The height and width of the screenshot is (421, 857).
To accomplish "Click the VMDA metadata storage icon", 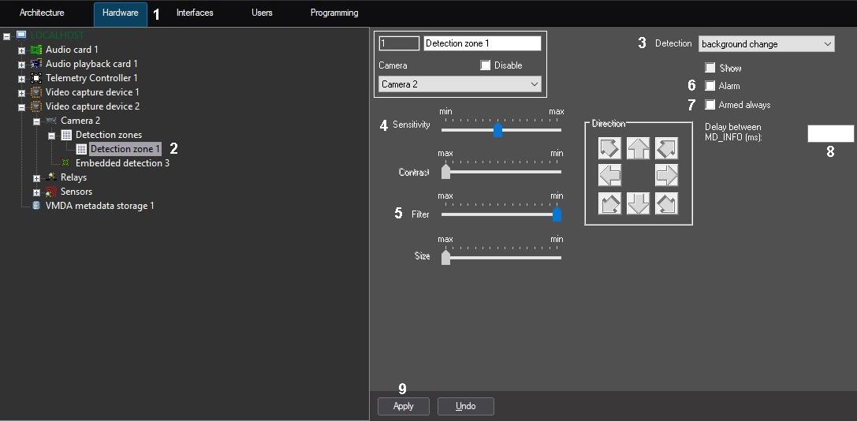I will (36, 206).
